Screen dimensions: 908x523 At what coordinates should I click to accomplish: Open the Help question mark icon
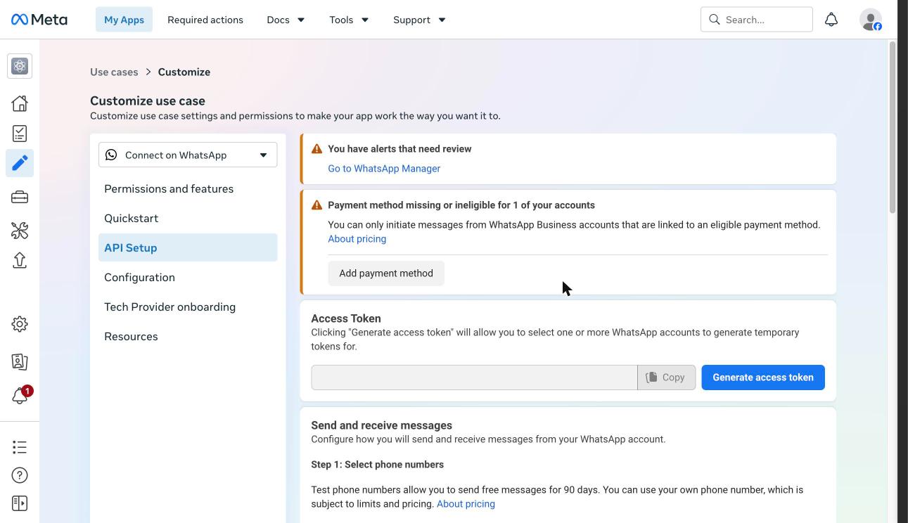tap(20, 475)
